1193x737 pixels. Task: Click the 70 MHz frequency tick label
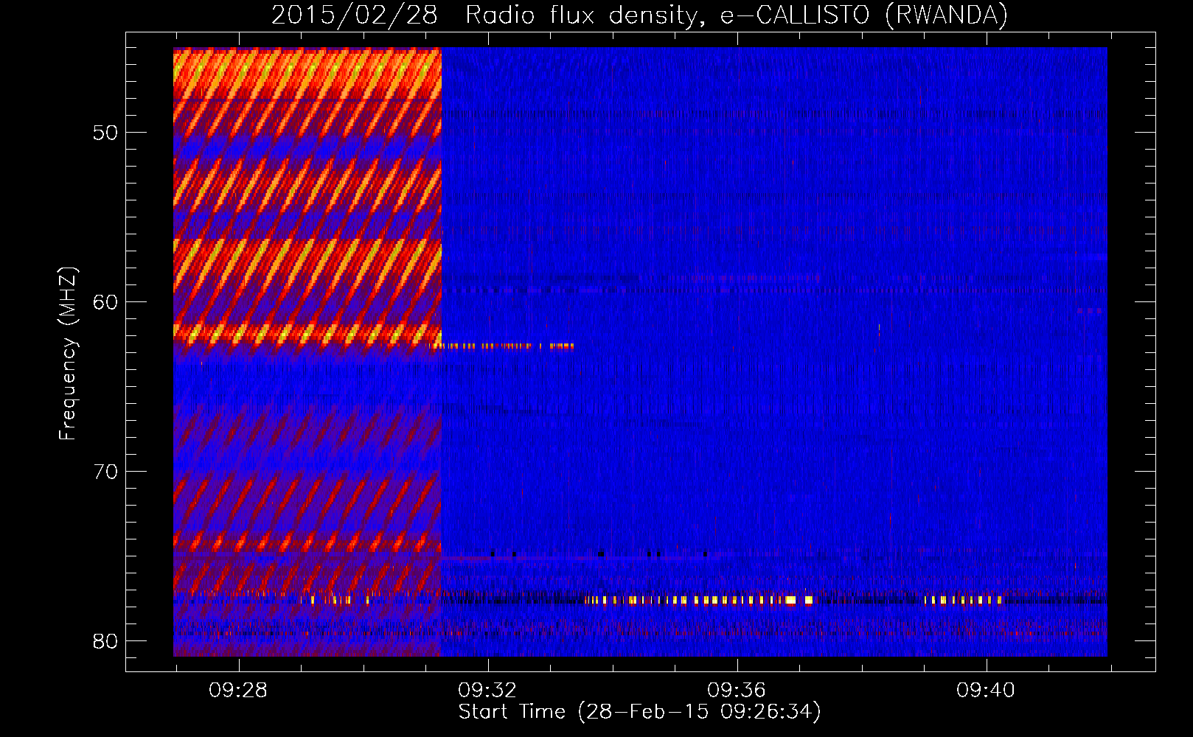(x=105, y=472)
